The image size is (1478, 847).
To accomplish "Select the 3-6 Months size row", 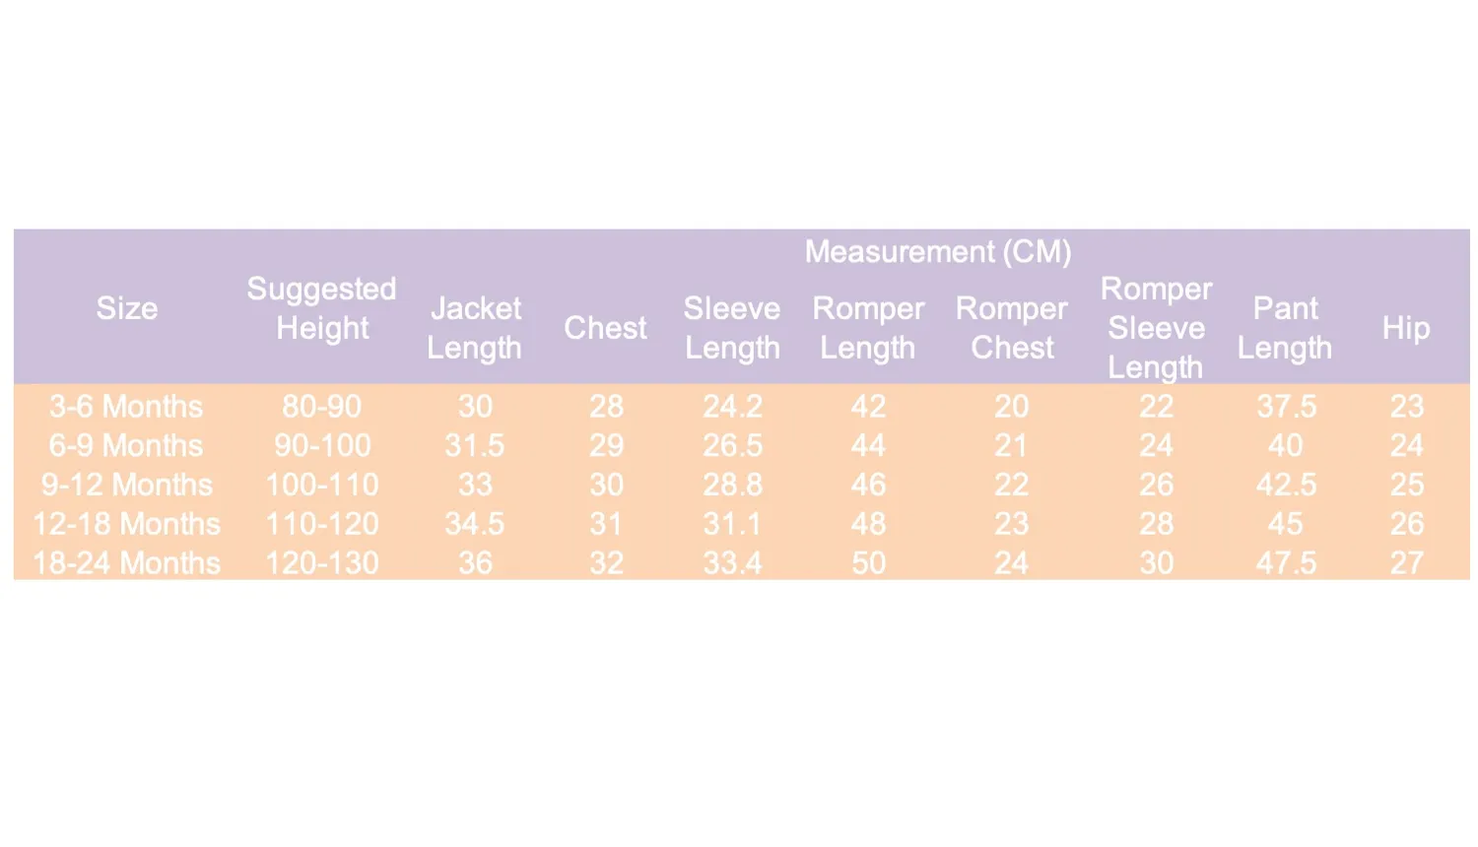I will pos(741,406).
